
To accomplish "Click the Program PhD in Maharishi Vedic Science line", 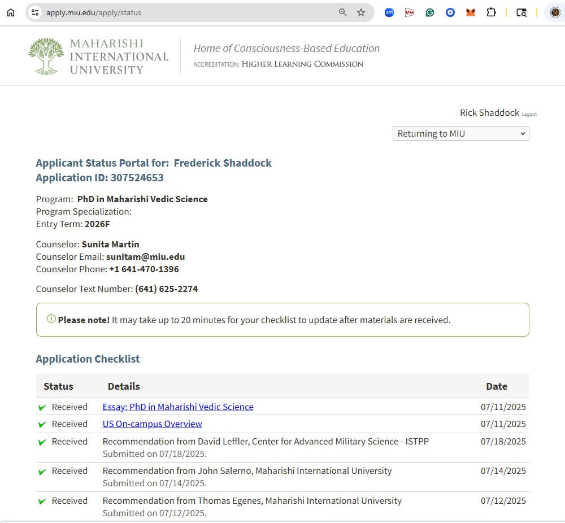I will click(x=122, y=199).
